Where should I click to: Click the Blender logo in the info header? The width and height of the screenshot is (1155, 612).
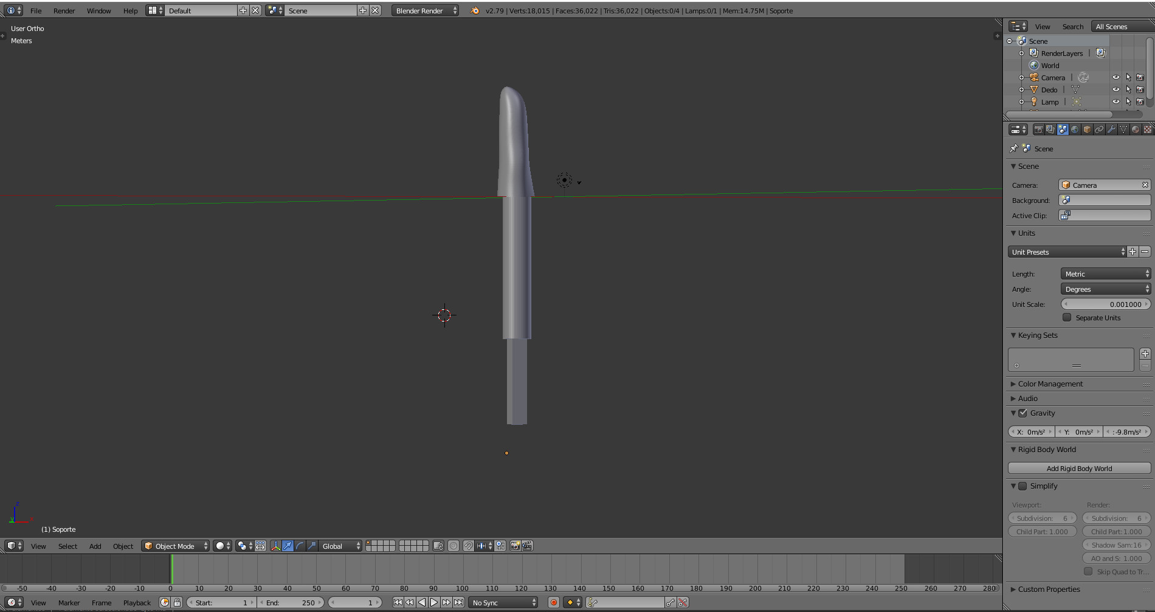point(475,10)
